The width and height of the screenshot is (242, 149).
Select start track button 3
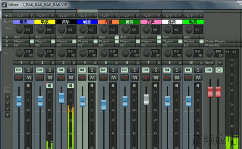7,109
